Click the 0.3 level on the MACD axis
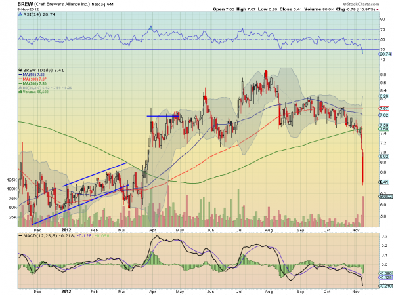 pyautogui.click(x=384, y=236)
